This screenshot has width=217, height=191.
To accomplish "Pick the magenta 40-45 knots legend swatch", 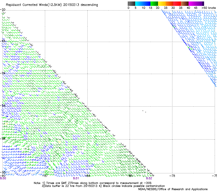I will (x=192, y=4).
